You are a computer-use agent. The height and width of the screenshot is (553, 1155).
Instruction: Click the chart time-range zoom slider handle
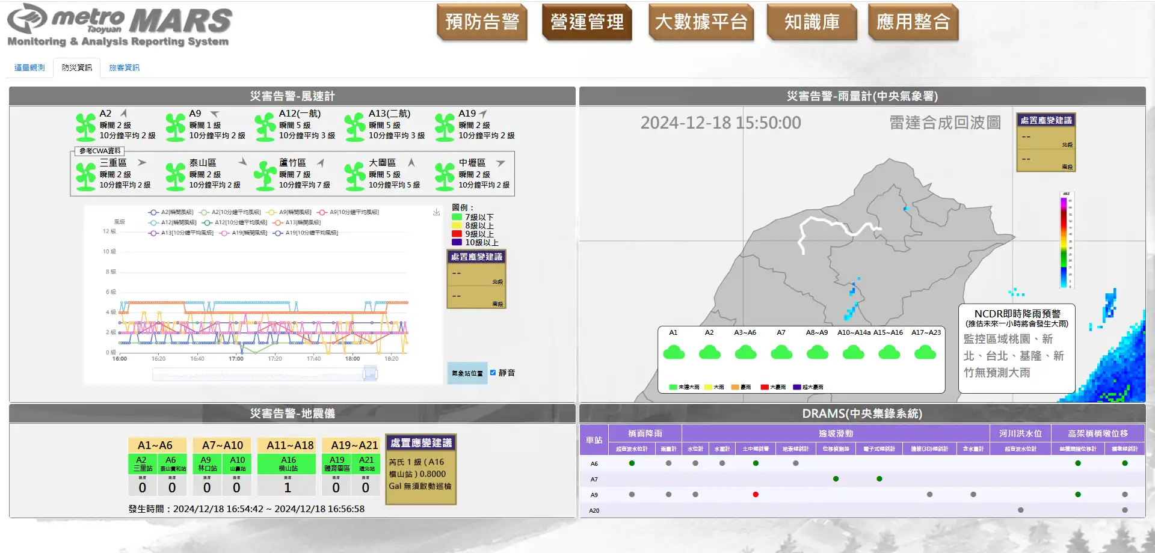click(369, 373)
